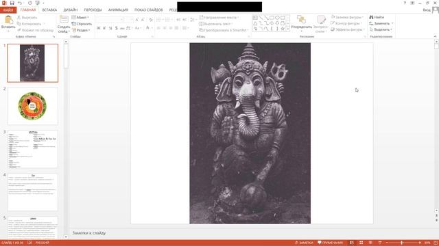Click Найти find button
The image size is (439, 246).
(377, 17)
